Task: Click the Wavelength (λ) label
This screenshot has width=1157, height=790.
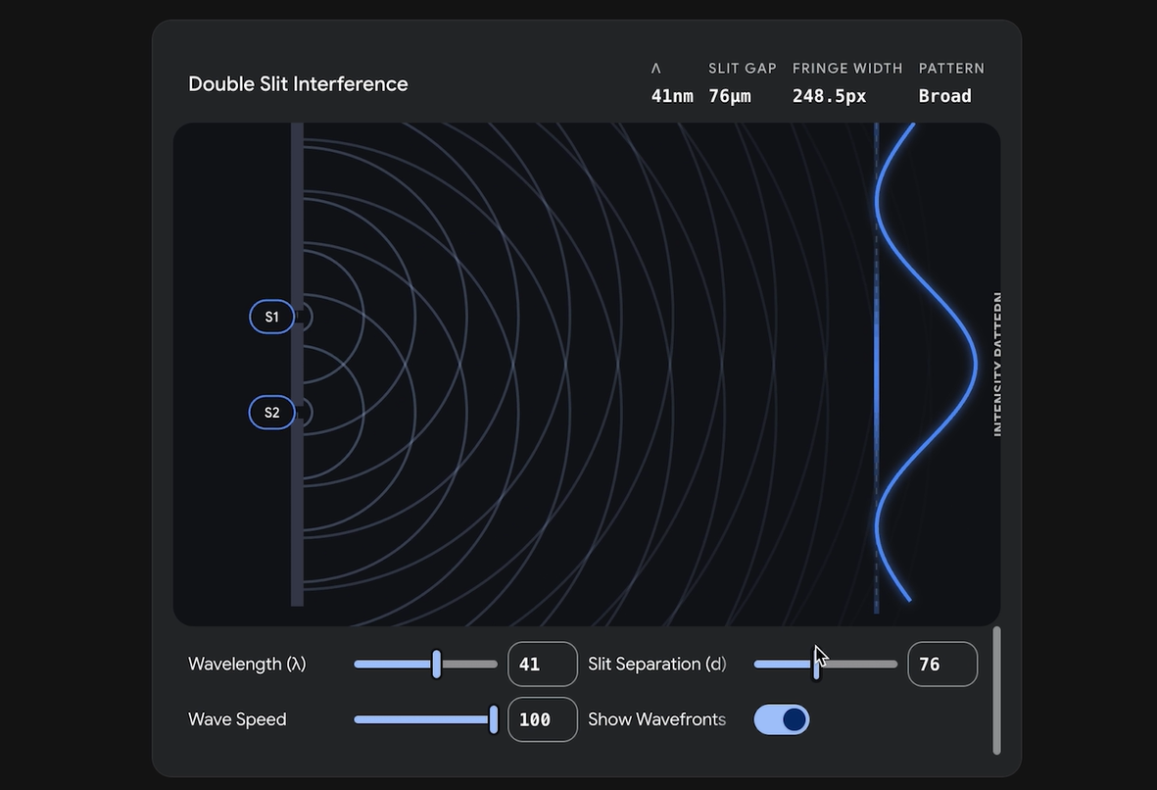Action: [x=247, y=665]
